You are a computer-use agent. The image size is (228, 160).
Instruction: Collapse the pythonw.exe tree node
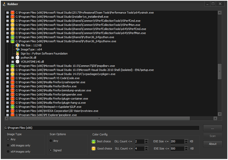[7, 41]
